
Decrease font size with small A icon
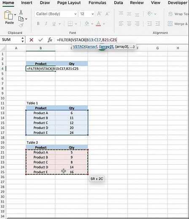coord(107,14)
